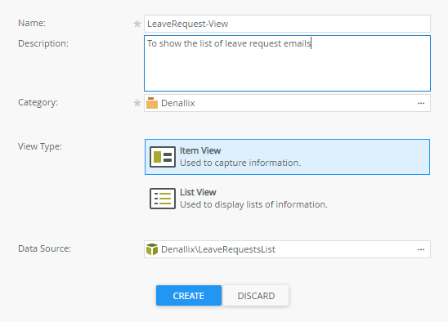Click the required asterisk beside Name field
This screenshot has height=322, width=448.
137,24
